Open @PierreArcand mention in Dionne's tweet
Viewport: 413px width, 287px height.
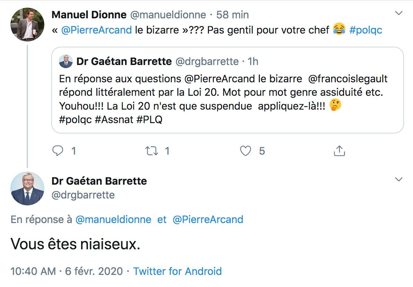coord(96,30)
